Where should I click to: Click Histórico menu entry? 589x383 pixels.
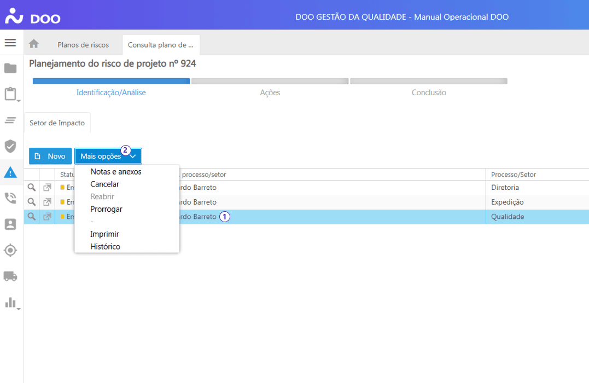(x=105, y=247)
